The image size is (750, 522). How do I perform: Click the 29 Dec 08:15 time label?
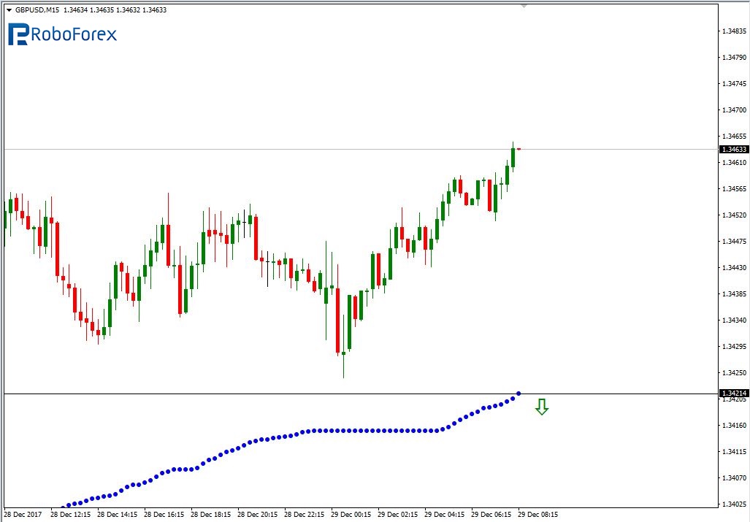(x=538, y=514)
